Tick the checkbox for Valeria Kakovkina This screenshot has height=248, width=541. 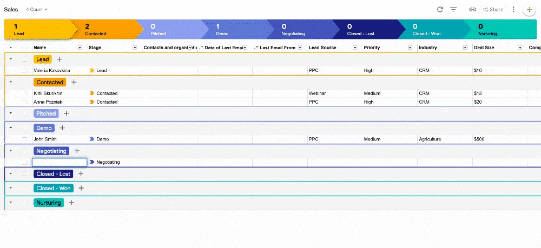pos(24,70)
